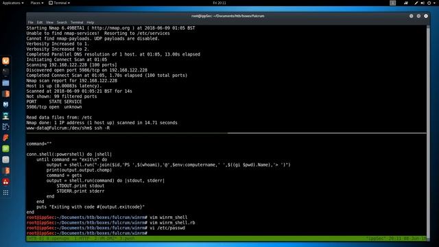Open the volume speaker tray icon

pyautogui.click(x=423, y=3)
